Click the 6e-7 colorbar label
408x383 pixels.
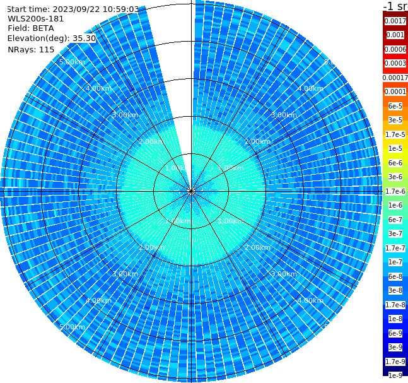pyautogui.click(x=395, y=220)
